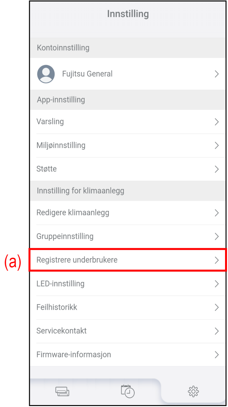Screen dimensions: 228x407
Task: Select the settings gear tab icon
Action: [x=193, y=391]
